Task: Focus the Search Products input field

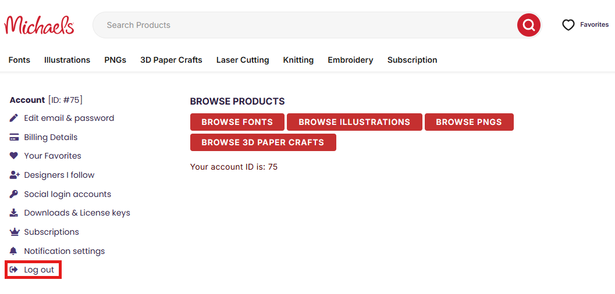Action: tap(303, 25)
